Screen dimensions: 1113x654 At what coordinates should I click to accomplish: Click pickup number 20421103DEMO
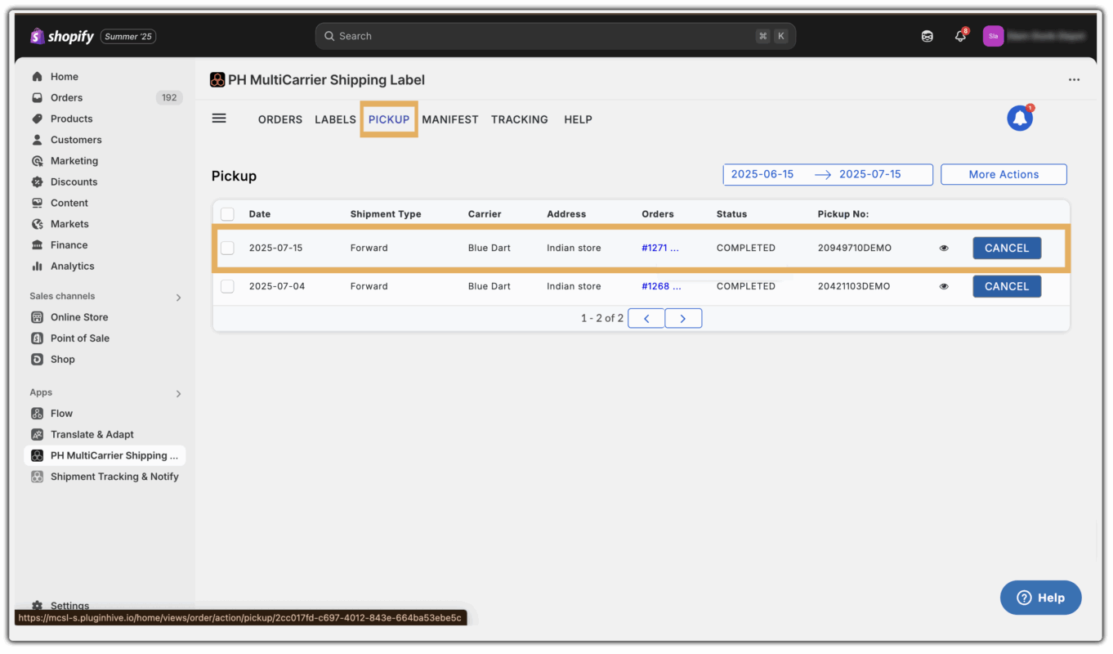pos(854,286)
